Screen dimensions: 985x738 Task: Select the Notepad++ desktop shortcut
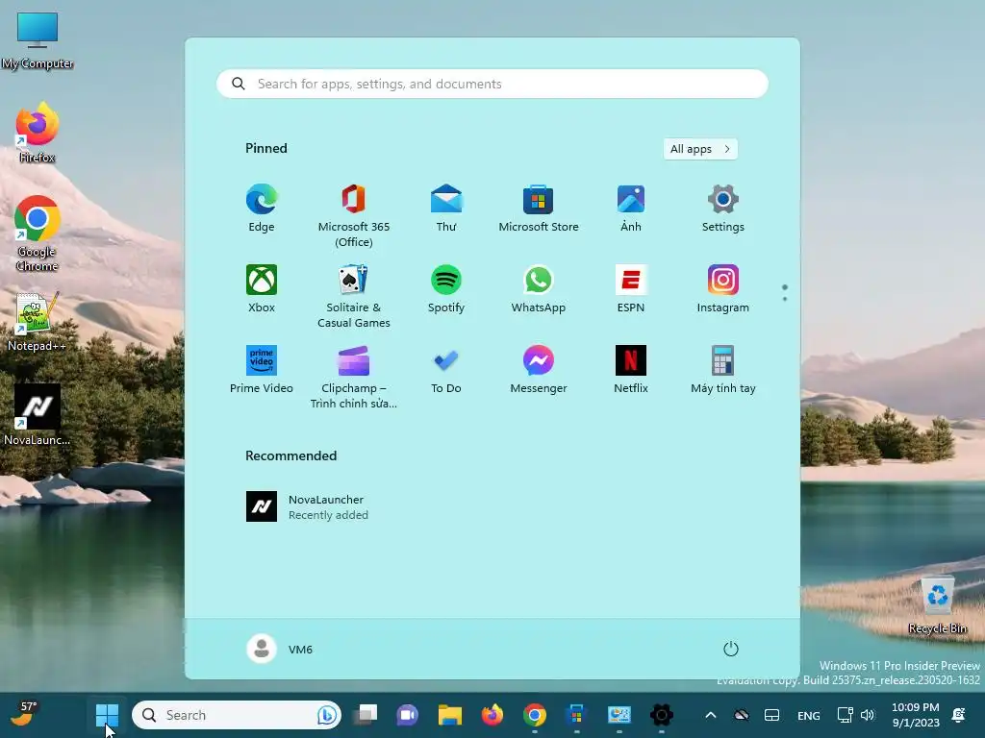(x=38, y=321)
